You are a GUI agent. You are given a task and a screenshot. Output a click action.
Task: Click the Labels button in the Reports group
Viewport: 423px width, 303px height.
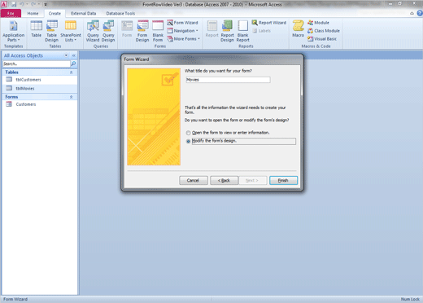coord(262,31)
